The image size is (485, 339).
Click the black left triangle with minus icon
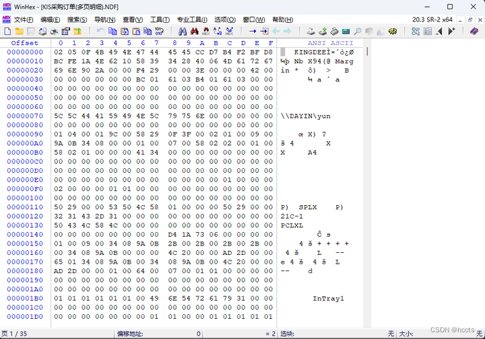[439, 31]
